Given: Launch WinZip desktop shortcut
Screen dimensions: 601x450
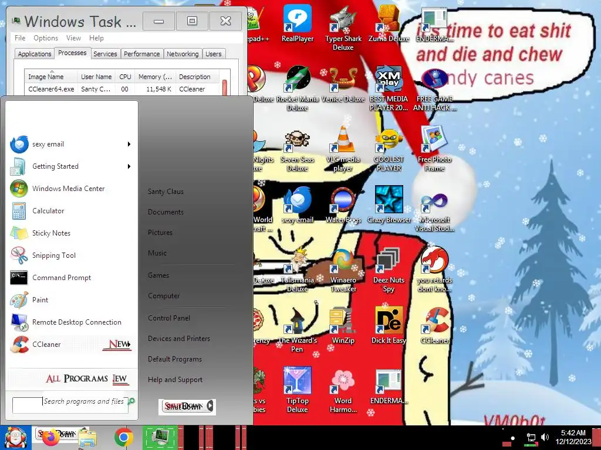Looking at the screenshot, I should pyautogui.click(x=343, y=326).
